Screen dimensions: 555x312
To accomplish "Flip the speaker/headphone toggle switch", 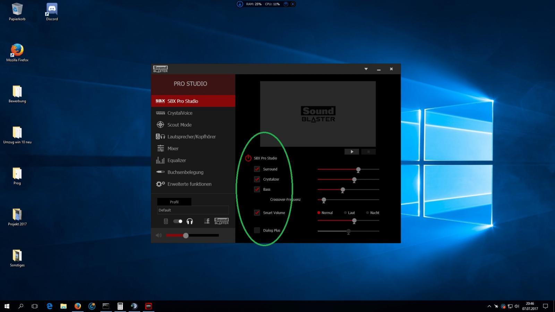I will 178,221.
